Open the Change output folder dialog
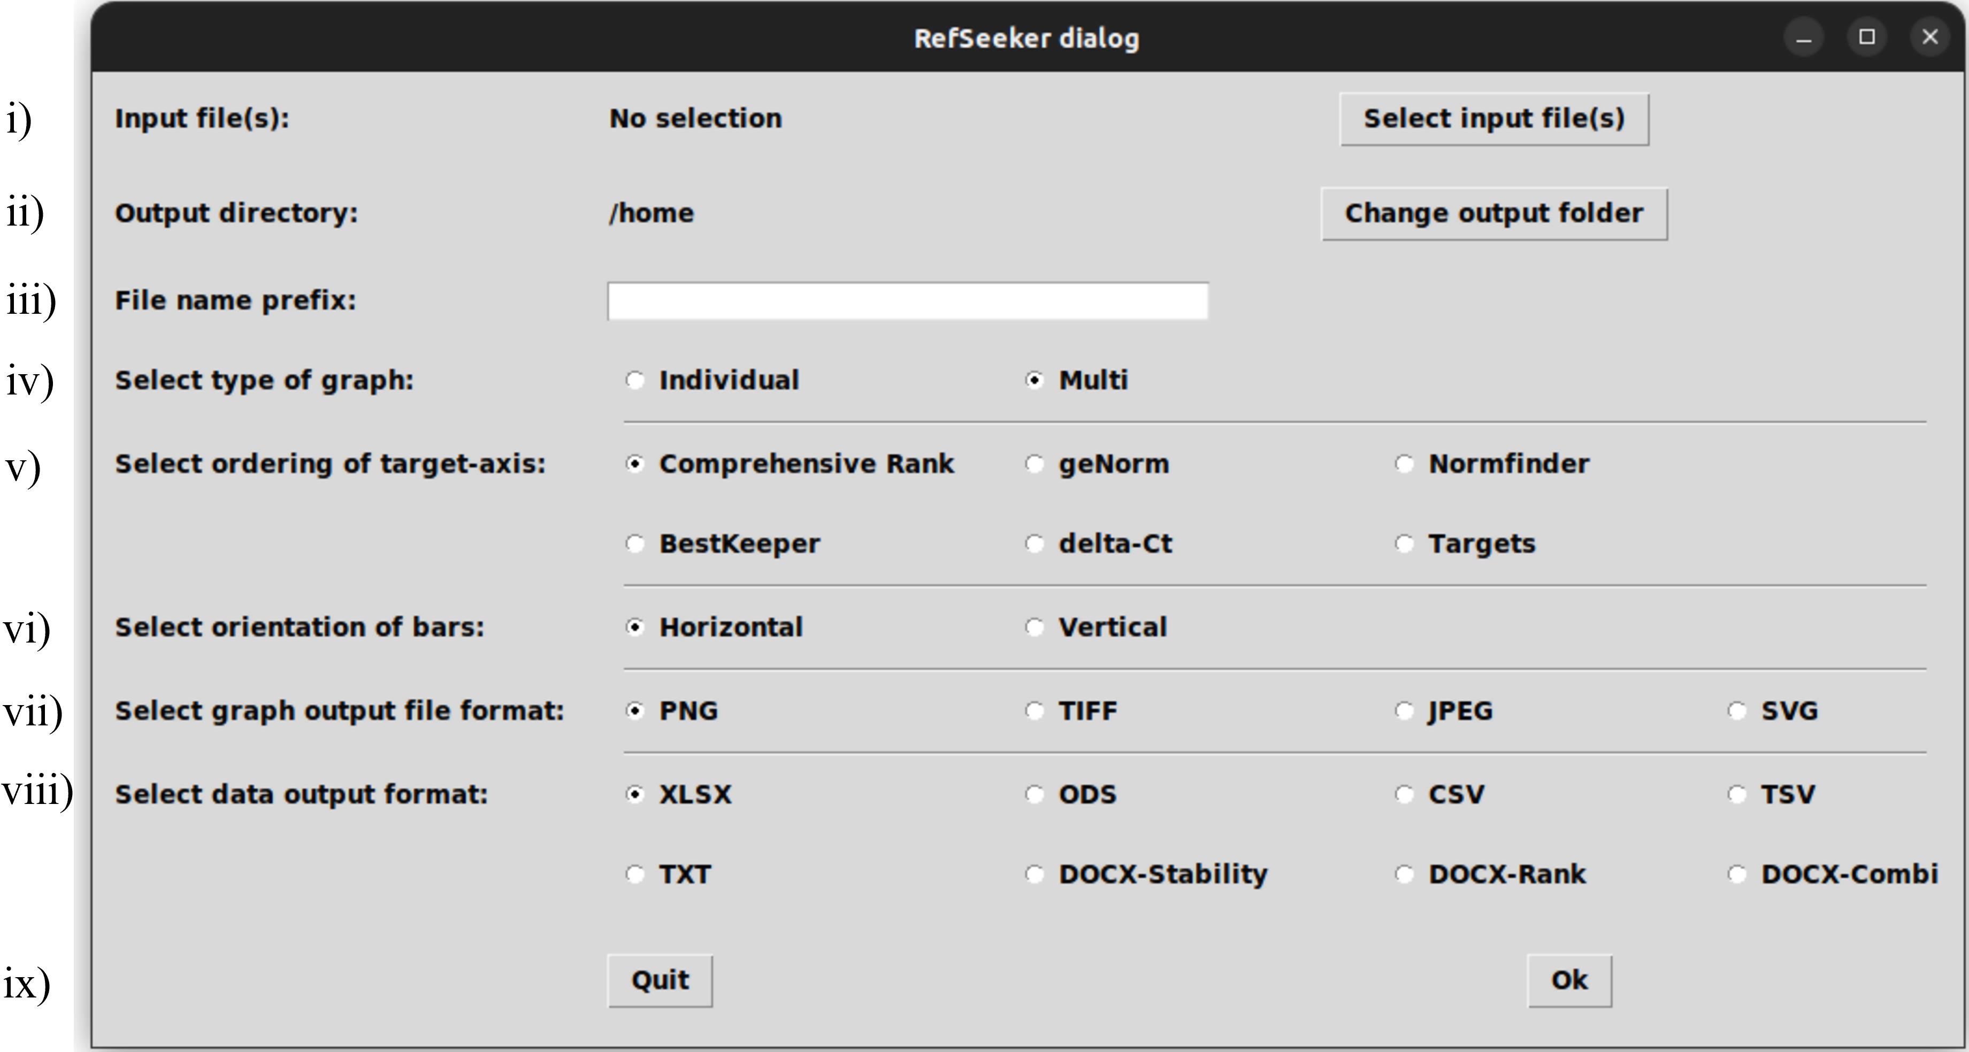The image size is (1969, 1052). [x=1493, y=214]
